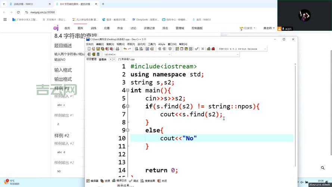Click the Print icon in the toolbar
This screenshot has height=187, width=332.
117,49
